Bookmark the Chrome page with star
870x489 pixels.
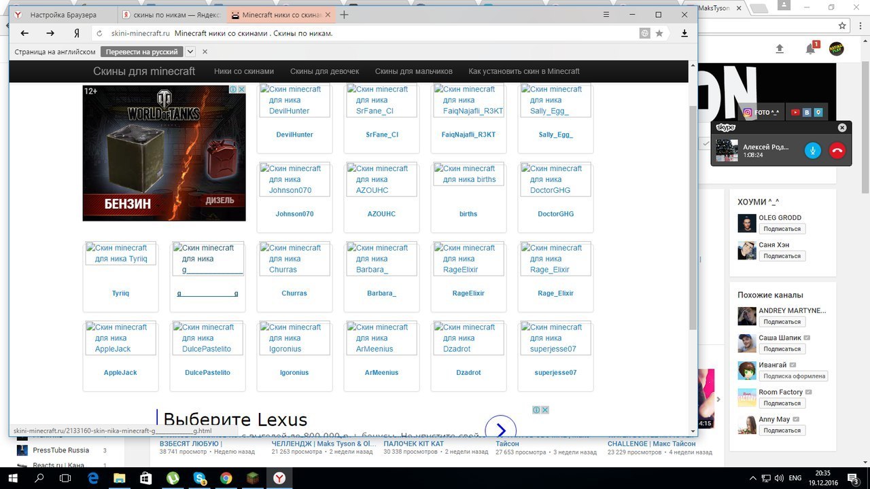[842, 26]
